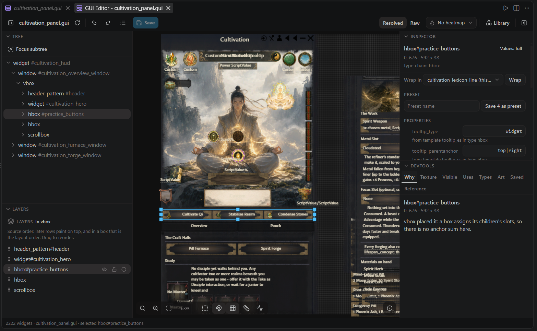Expand window #cultivation_forge_window node
The width and height of the screenshot is (537, 331).
tap(13, 155)
